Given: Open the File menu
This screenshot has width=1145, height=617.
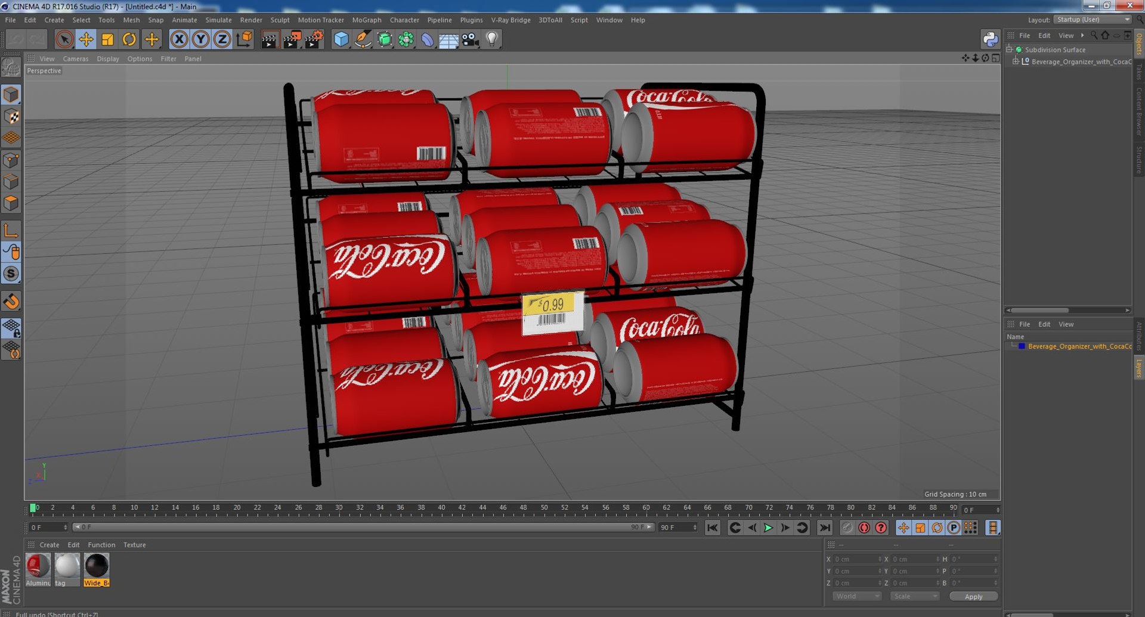Looking at the screenshot, I should [x=10, y=20].
